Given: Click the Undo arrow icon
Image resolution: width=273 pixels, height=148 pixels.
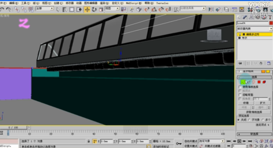Looking at the screenshot, I should pos(2,9).
